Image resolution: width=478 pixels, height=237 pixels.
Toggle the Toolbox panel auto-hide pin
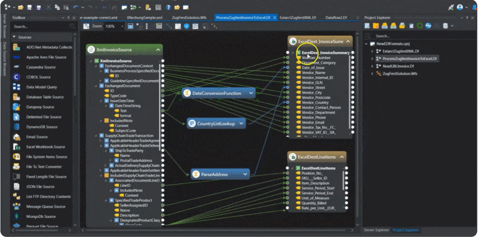click(x=68, y=18)
